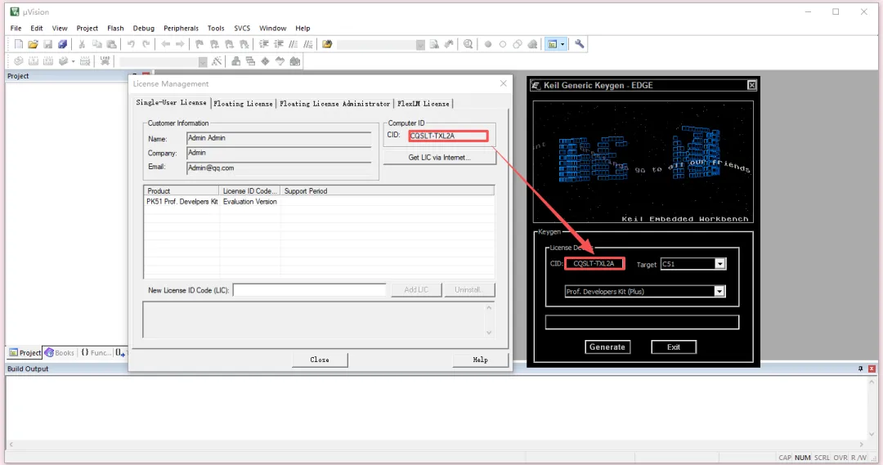Click the Name field showing Admin Admin
The width and height of the screenshot is (883, 465).
click(x=279, y=138)
